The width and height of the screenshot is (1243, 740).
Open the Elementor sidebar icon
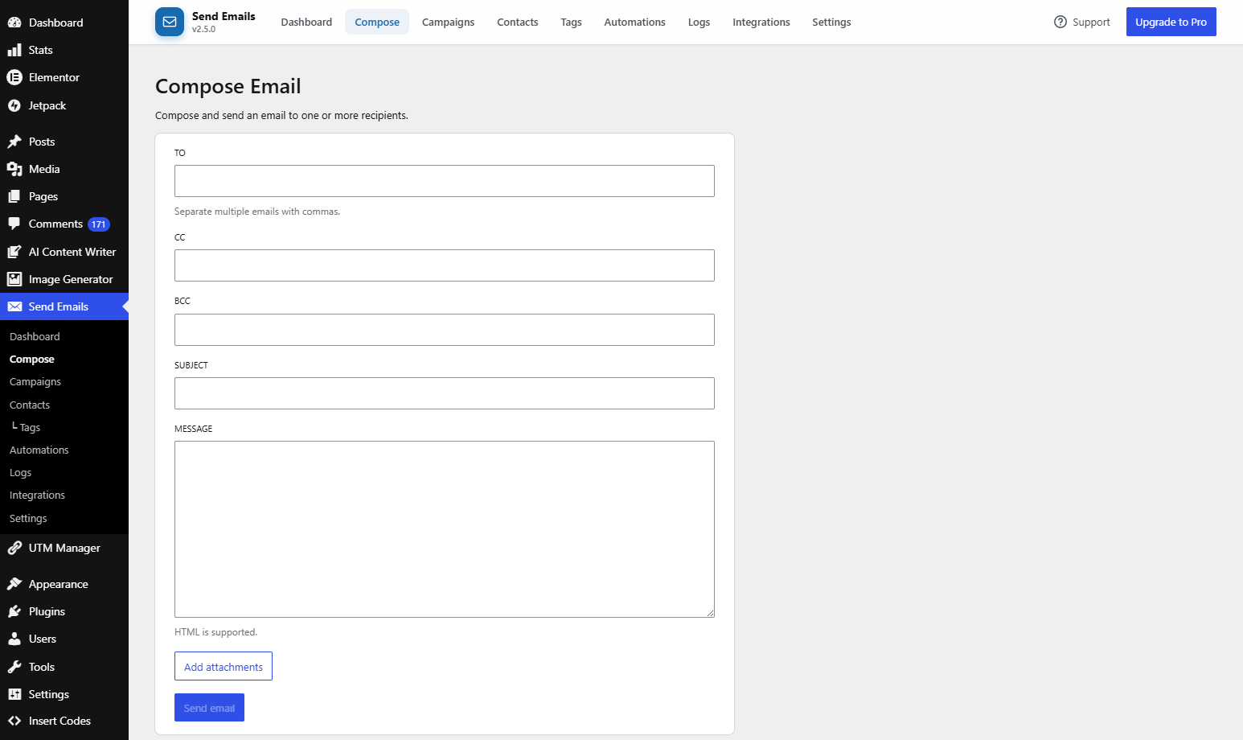pos(14,77)
